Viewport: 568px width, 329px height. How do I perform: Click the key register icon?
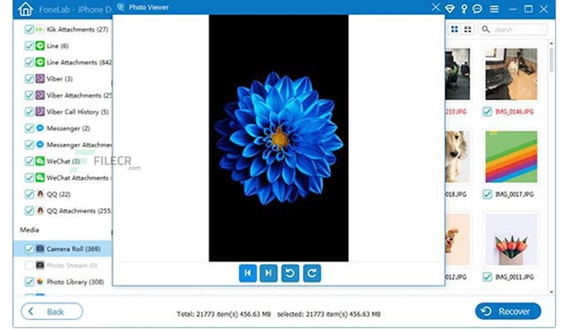point(464,9)
